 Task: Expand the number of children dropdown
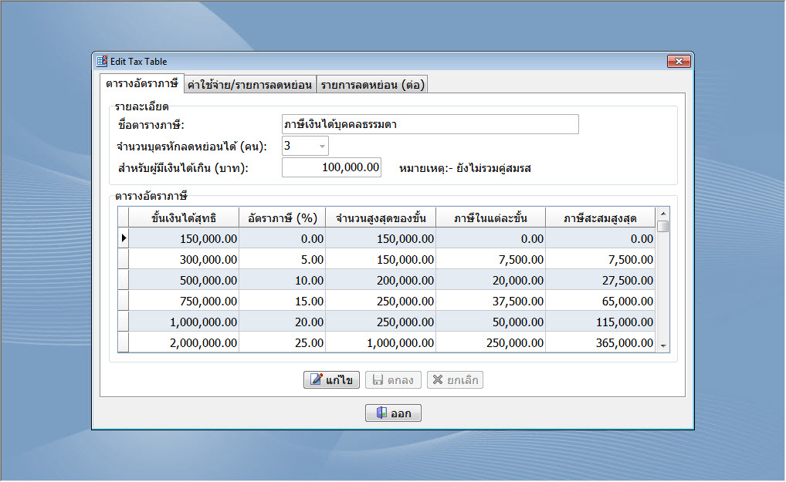[322, 146]
